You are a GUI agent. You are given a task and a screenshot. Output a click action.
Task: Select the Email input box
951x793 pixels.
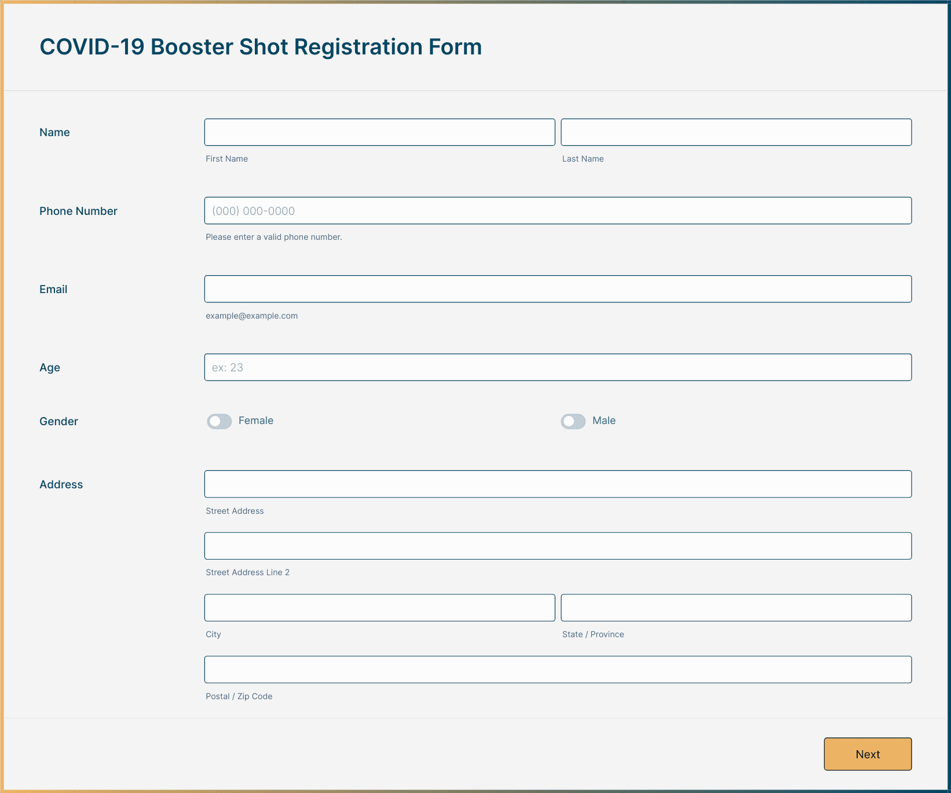pos(558,289)
